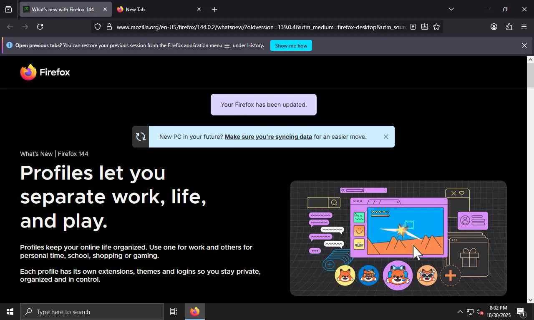Install site as app icon in address bar
Screen dimensions: 534x320
coord(425,27)
